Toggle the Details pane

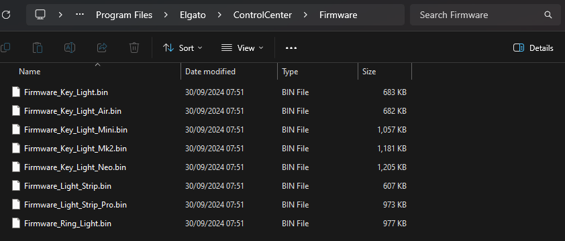533,48
